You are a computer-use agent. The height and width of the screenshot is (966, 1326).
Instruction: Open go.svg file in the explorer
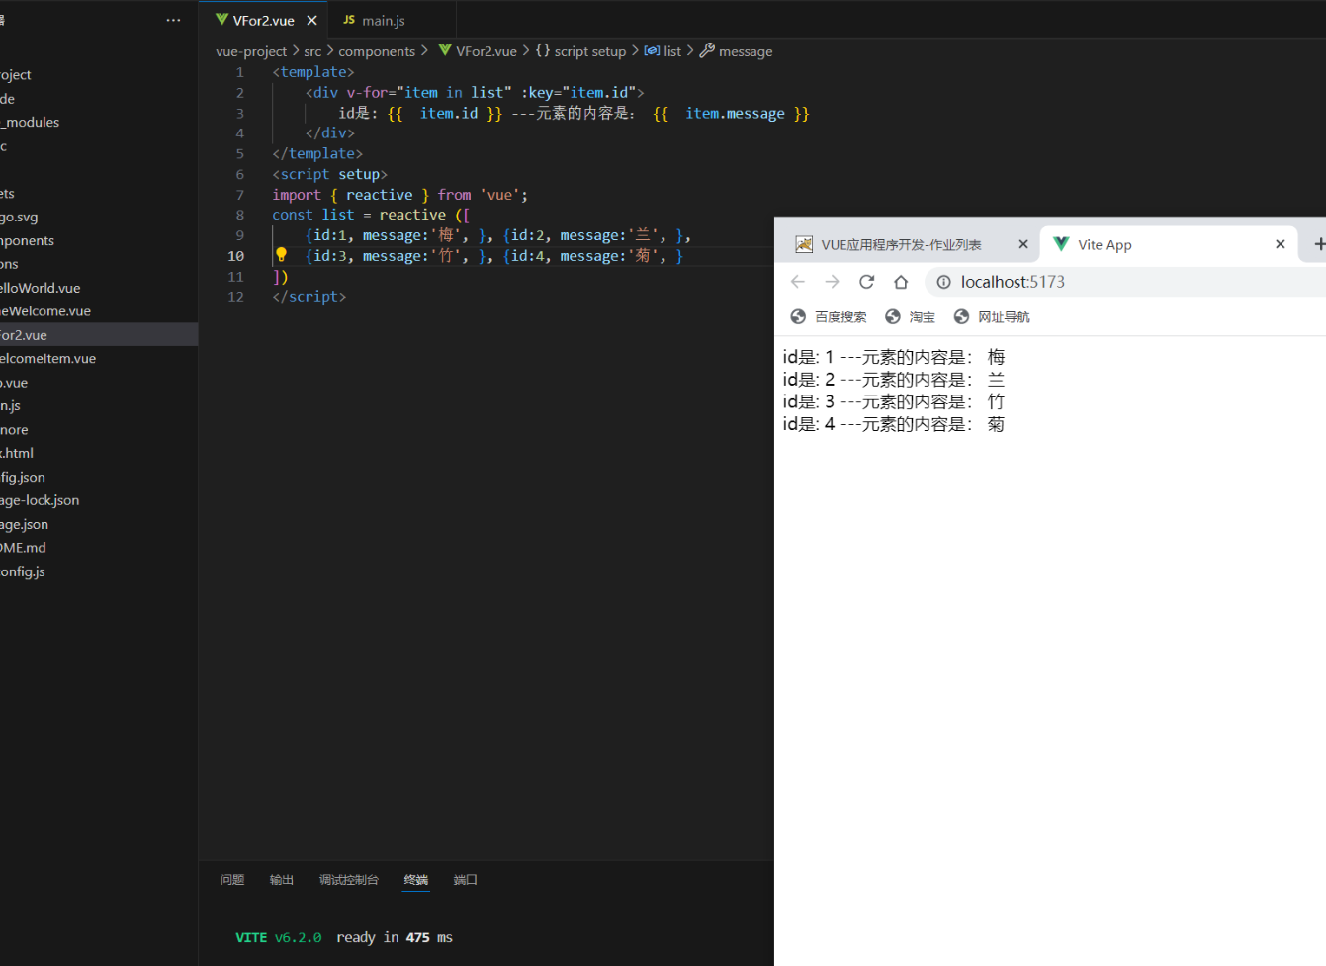click(x=19, y=217)
